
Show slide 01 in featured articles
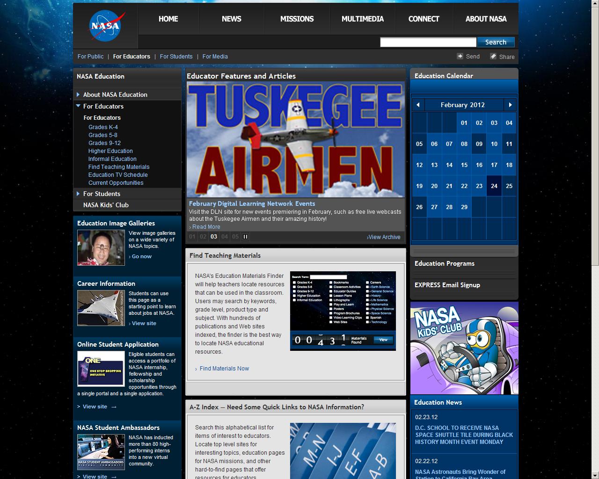click(192, 237)
